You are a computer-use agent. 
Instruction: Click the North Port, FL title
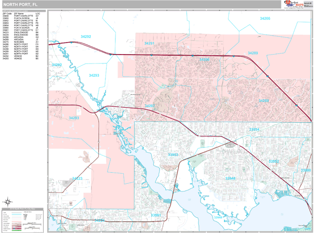pos(20,5)
